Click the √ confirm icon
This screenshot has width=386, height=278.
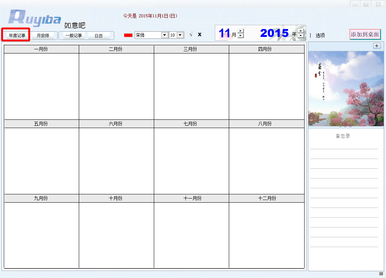click(191, 34)
